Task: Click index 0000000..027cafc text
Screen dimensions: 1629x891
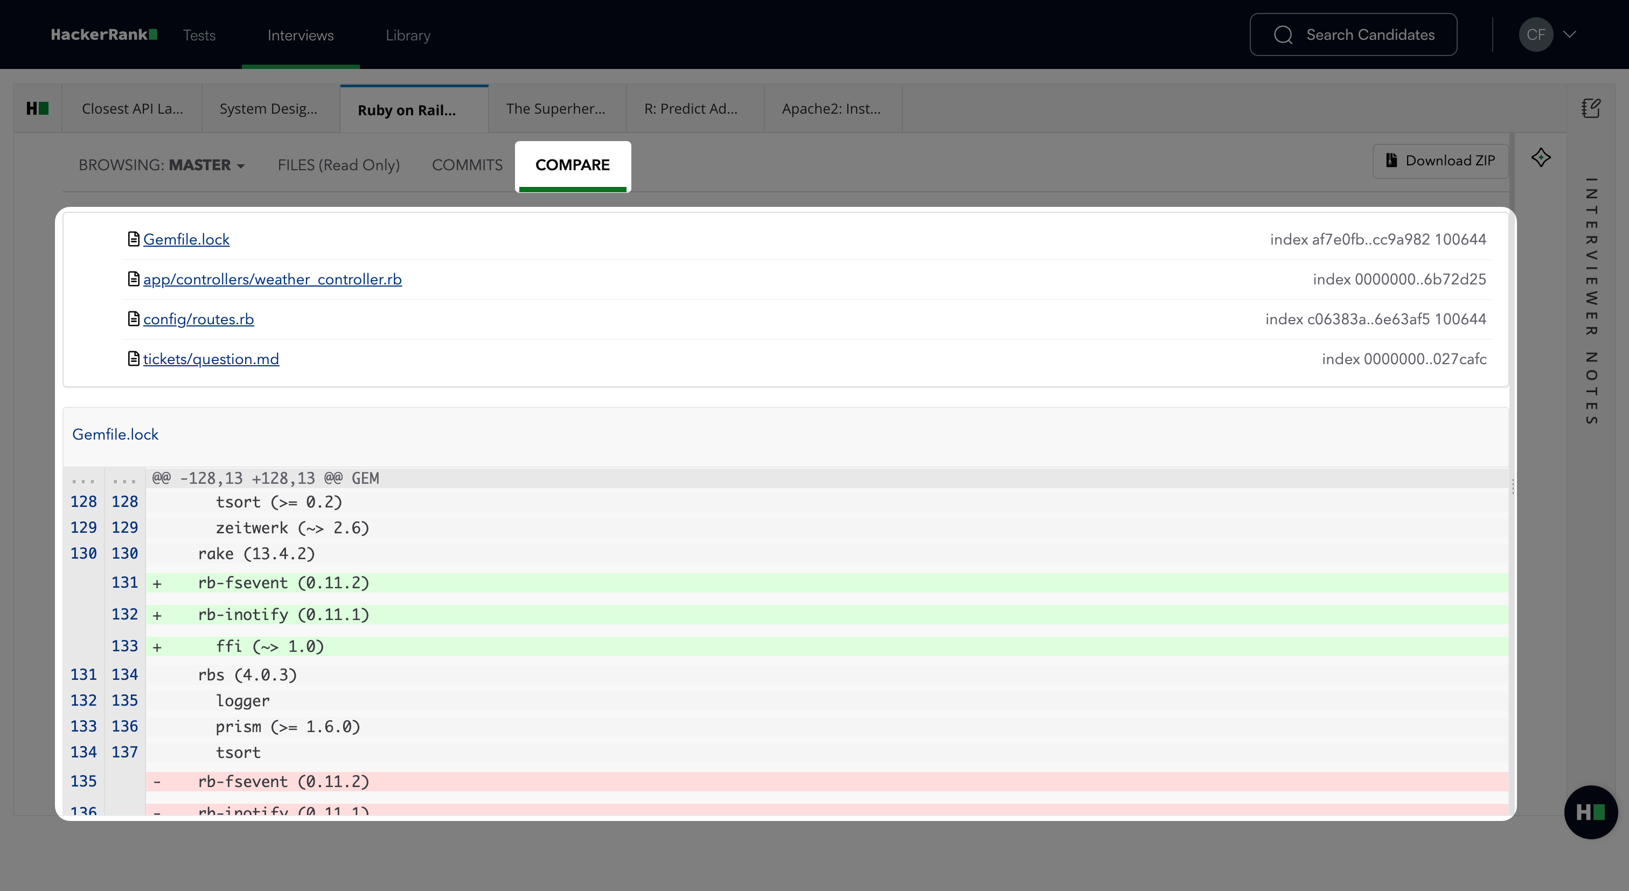Action: 1404,359
